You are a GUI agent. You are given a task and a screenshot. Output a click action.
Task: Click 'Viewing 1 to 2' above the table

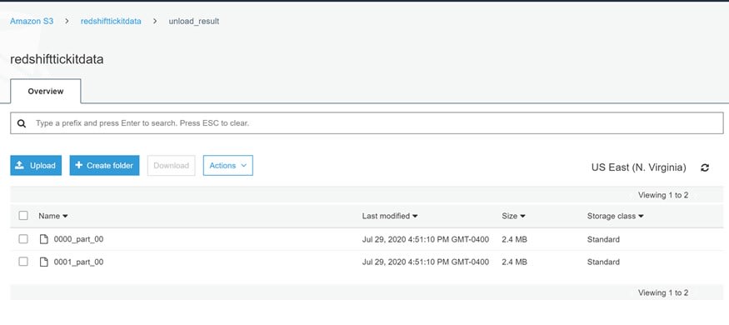point(663,195)
